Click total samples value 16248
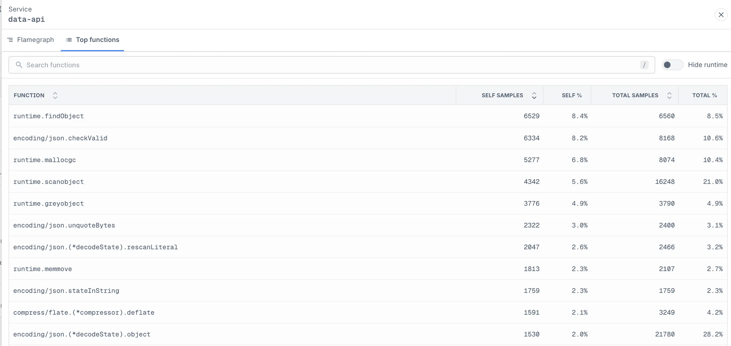This screenshot has width=731, height=346. click(664, 182)
